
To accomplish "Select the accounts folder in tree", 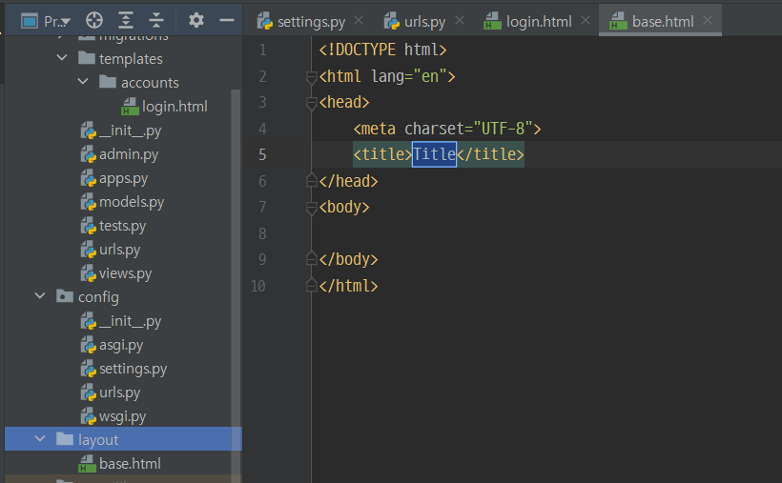I will pos(150,82).
